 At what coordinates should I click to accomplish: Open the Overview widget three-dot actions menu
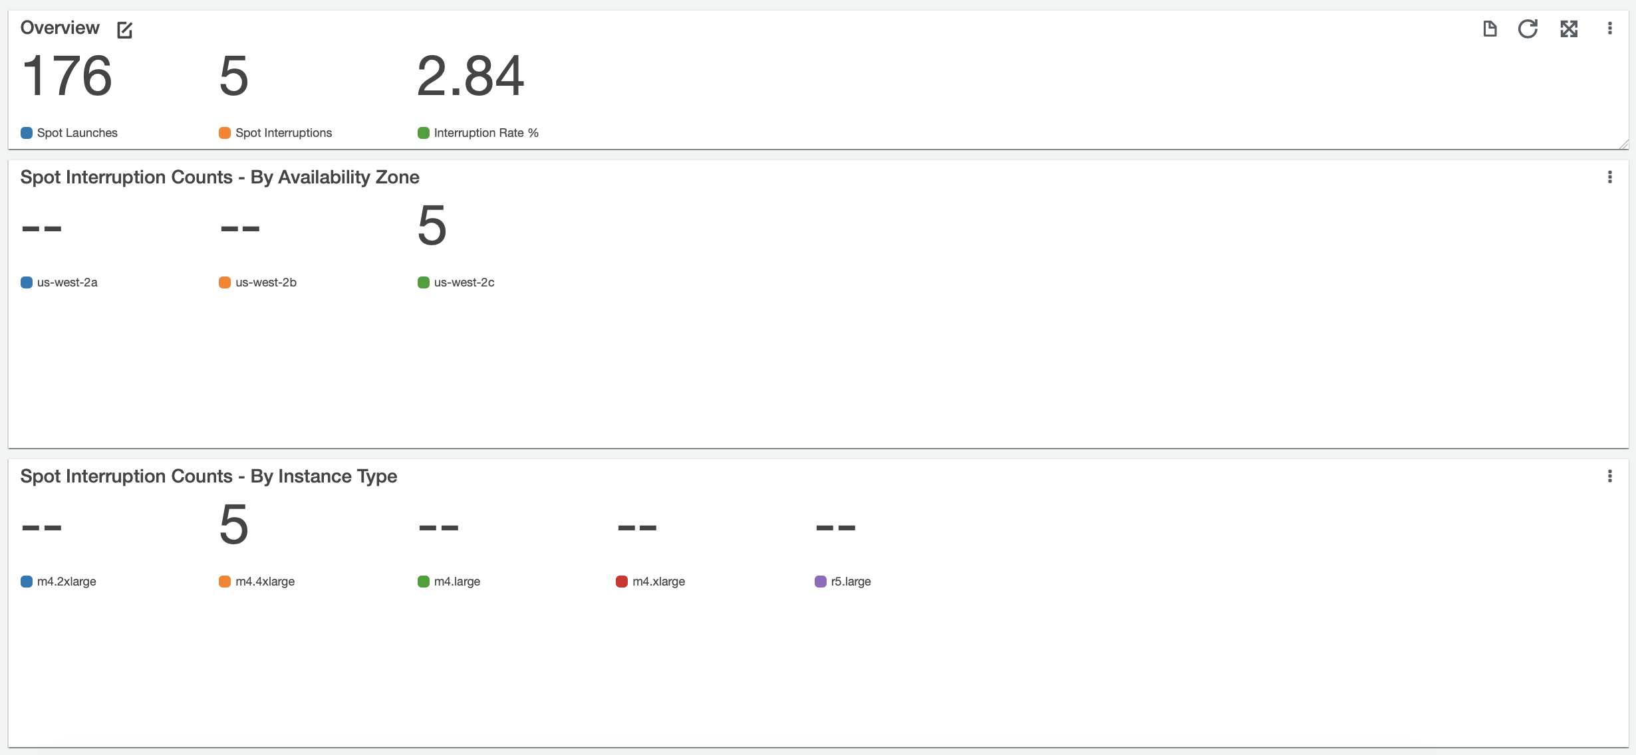tap(1609, 29)
